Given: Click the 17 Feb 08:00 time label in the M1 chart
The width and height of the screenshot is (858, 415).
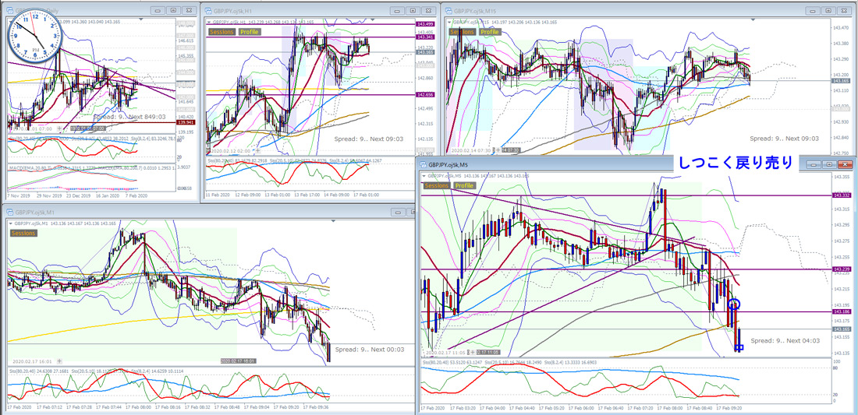Looking at the screenshot, I should coord(139,406).
